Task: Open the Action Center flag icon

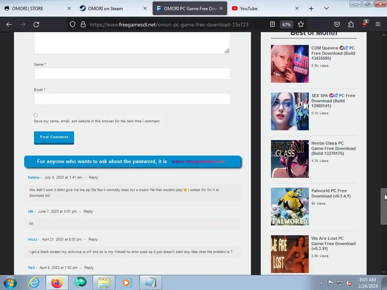Action: click(x=330, y=283)
